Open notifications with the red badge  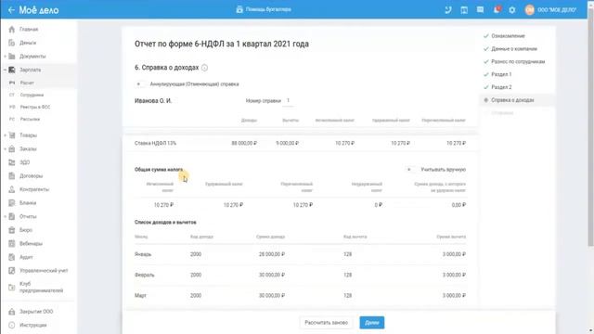coord(497,9)
